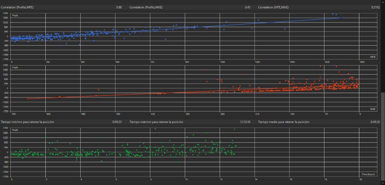Select the 0.2162 correlation value

[375, 7]
